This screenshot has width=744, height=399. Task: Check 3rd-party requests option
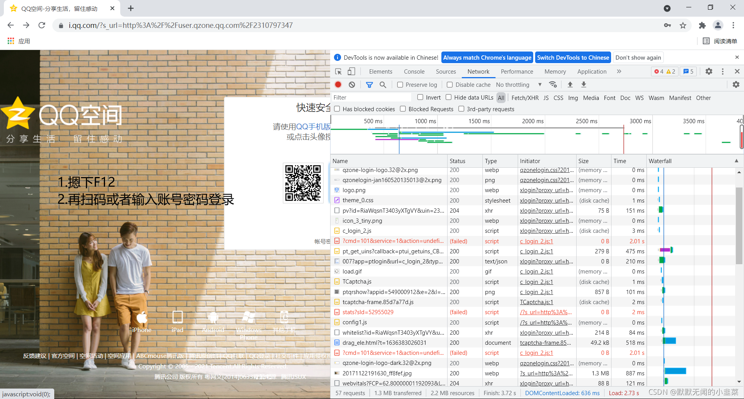pos(461,109)
